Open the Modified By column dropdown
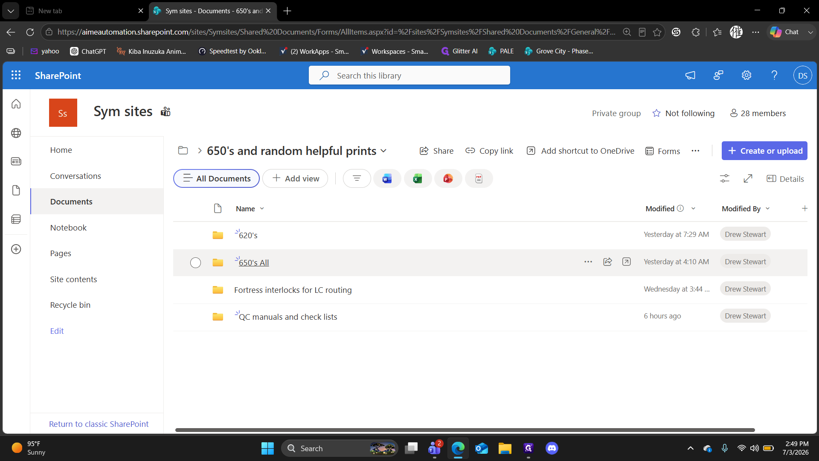Screen dimensions: 819x461 coord(767,208)
